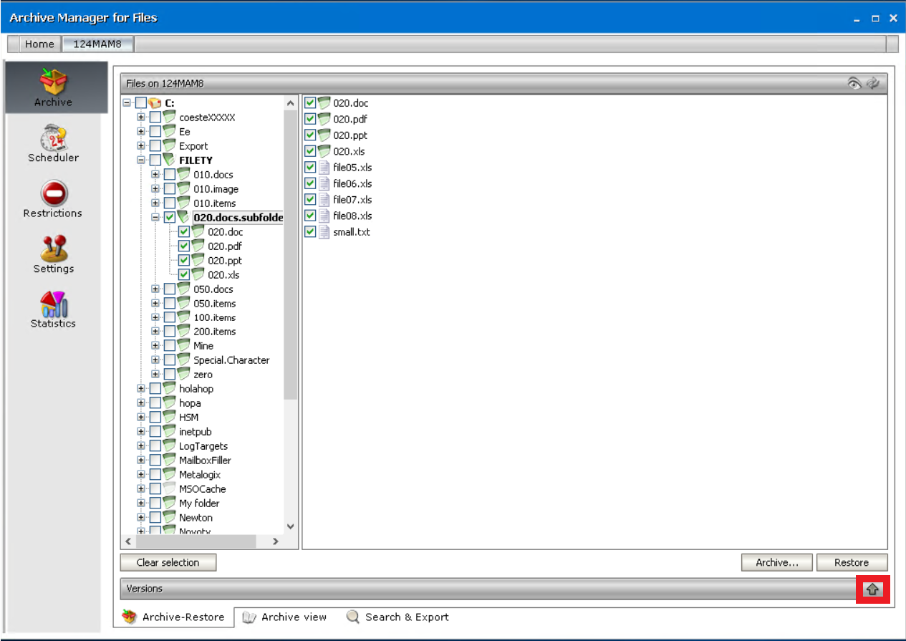Check the 010.docs folder checkbox
The width and height of the screenshot is (906, 641).
(x=170, y=174)
